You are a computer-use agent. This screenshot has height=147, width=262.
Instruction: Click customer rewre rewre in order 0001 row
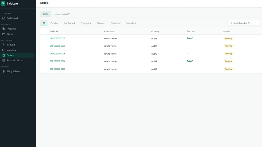point(110,61)
